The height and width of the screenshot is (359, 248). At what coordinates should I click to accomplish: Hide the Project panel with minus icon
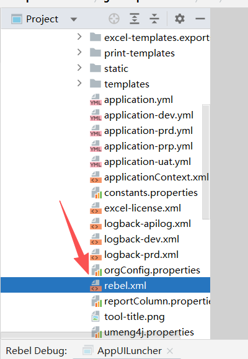pyautogui.click(x=200, y=19)
